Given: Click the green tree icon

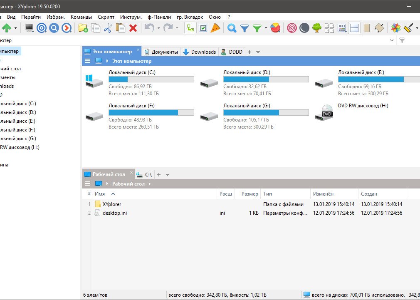Looking at the screenshot, I should (316, 28).
